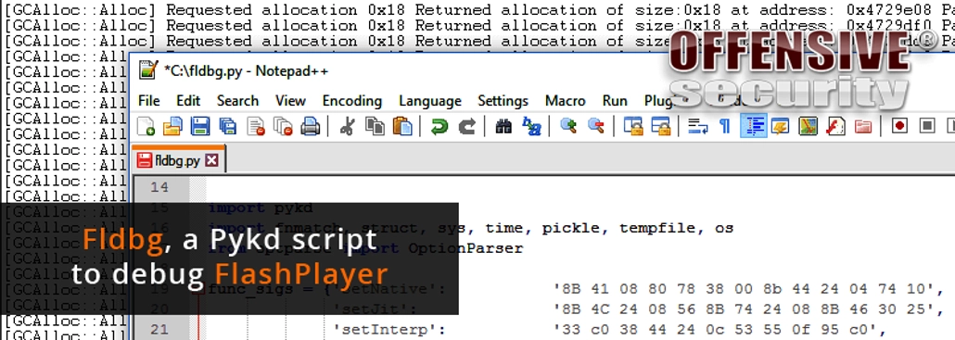Click hex string starting '8B 4C 24'
The height and width of the screenshot is (340, 955).
tap(748, 309)
